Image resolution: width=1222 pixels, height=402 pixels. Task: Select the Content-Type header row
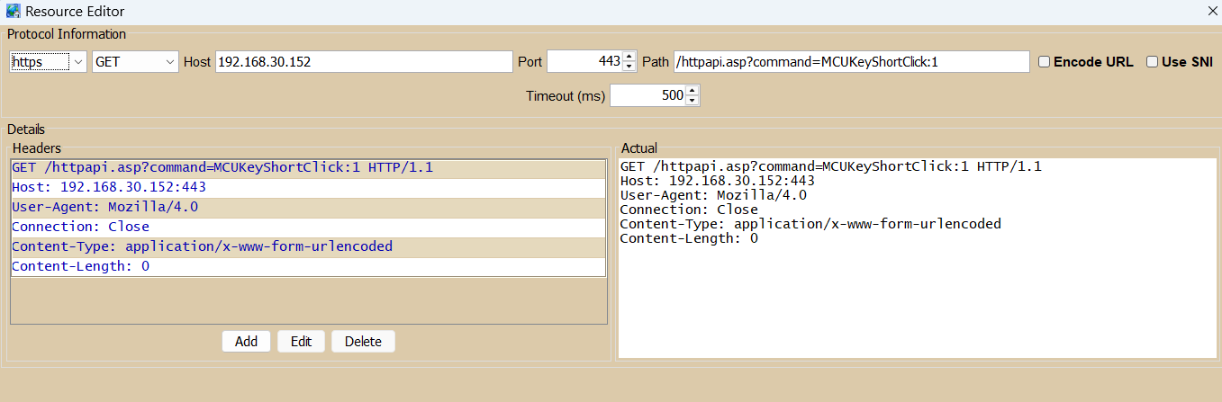[x=308, y=246]
